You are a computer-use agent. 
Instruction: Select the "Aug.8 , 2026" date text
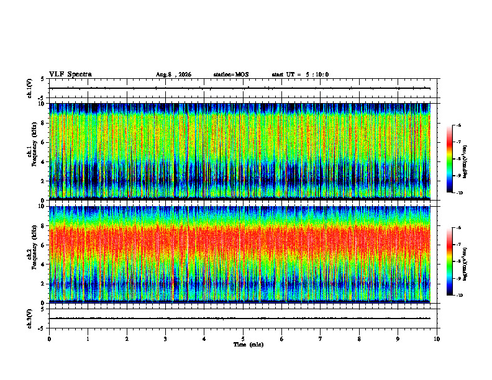click(173, 75)
